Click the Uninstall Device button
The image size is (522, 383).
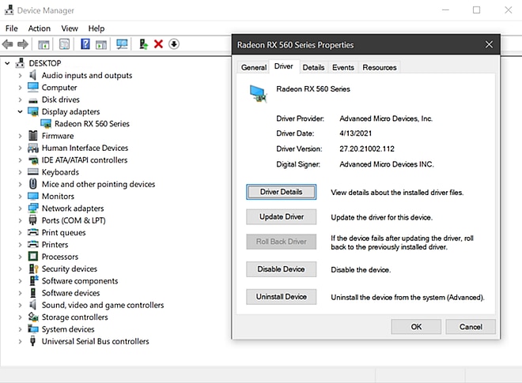point(282,297)
